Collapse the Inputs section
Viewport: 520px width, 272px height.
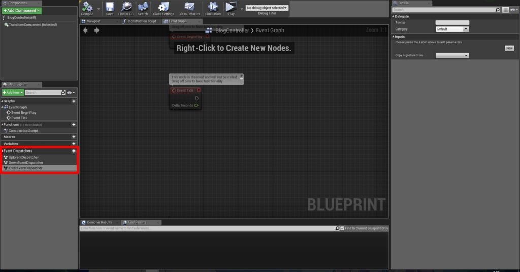click(394, 37)
